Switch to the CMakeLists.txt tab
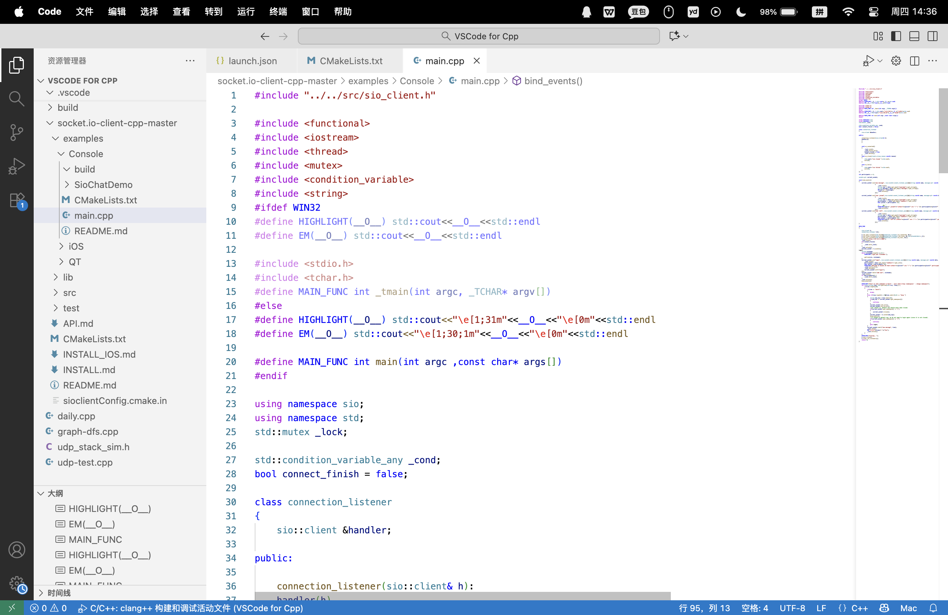The height and width of the screenshot is (615, 948). 351,61
